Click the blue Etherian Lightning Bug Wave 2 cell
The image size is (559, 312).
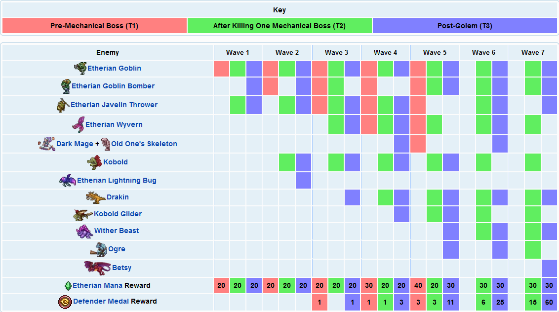(303, 180)
